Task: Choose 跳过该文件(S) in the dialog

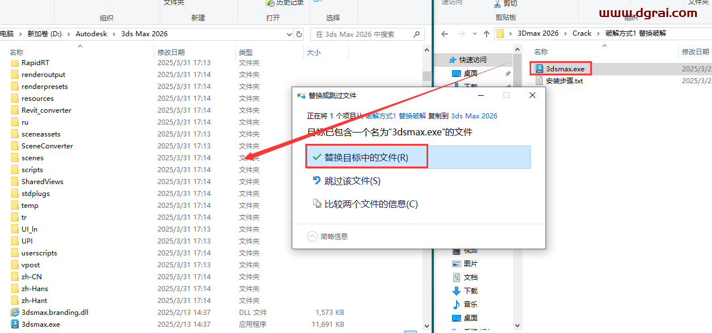Action: coord(418,181)
